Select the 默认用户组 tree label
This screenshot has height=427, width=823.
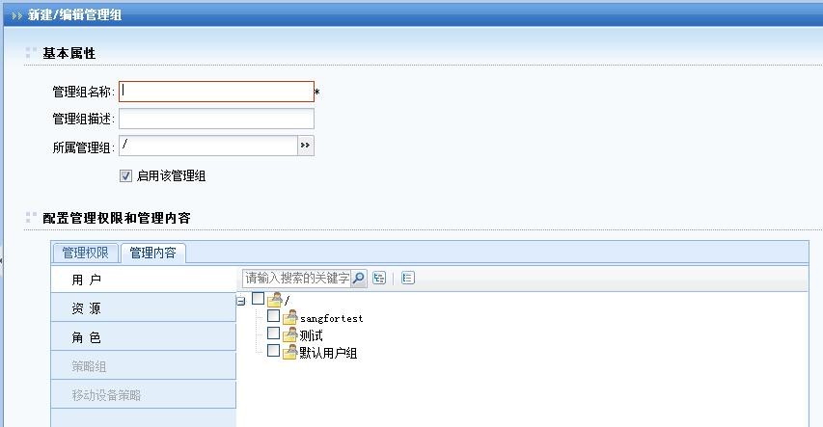(329, 353)
